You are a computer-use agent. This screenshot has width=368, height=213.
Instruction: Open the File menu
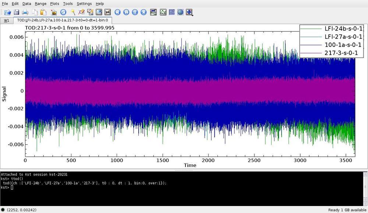coord(5,4)
